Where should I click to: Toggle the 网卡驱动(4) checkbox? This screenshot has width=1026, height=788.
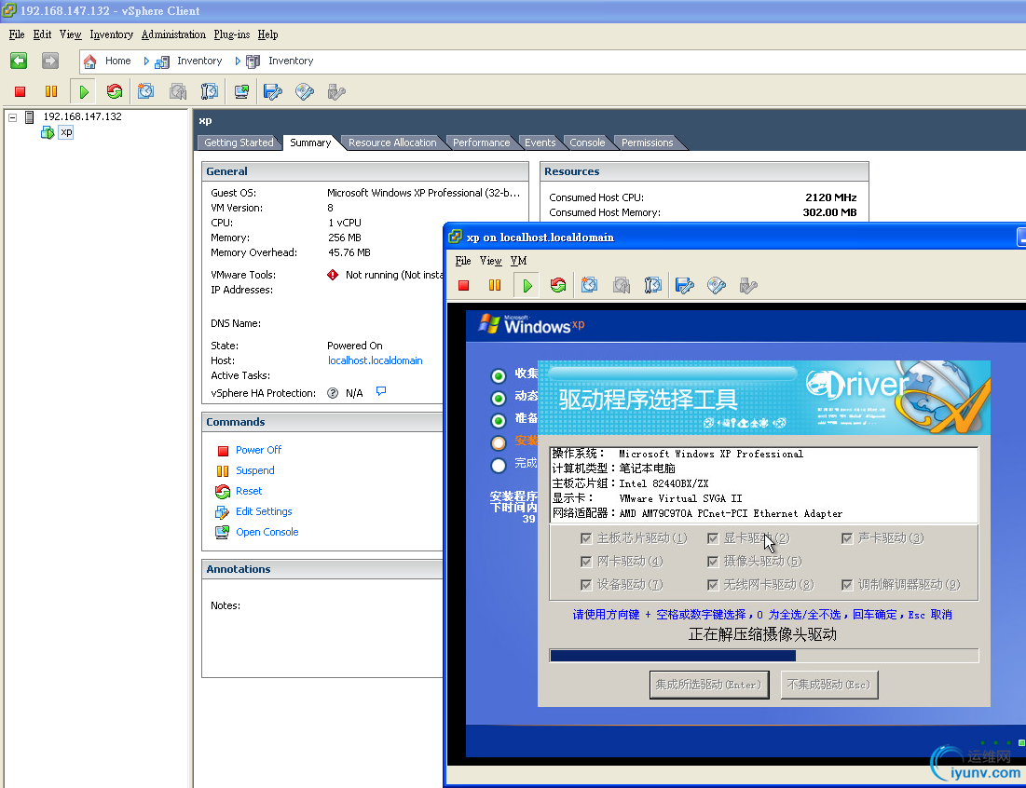585,561
